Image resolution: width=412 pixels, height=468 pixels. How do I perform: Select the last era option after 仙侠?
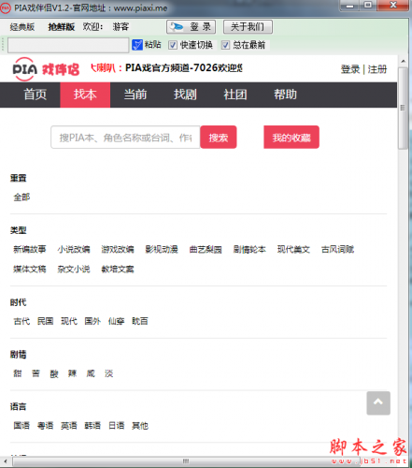point(140,321)
